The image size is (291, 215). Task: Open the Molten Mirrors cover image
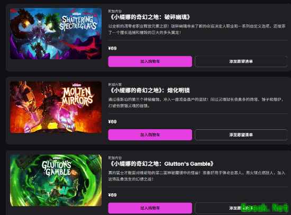point(56,107)
